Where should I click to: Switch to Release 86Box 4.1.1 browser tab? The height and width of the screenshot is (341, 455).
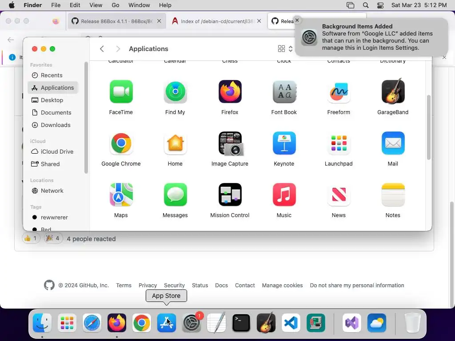pos(117,21)
